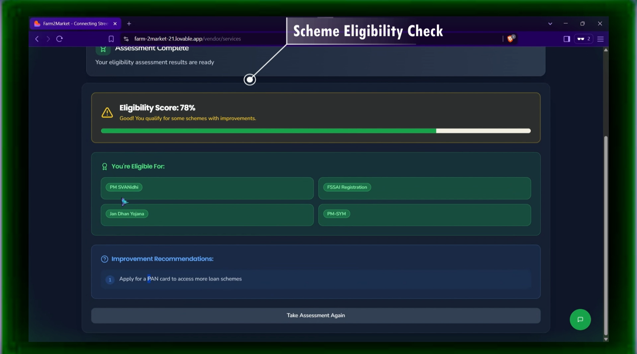
Task: Open the browser hamburger menu
Action: tap(600, 39)
